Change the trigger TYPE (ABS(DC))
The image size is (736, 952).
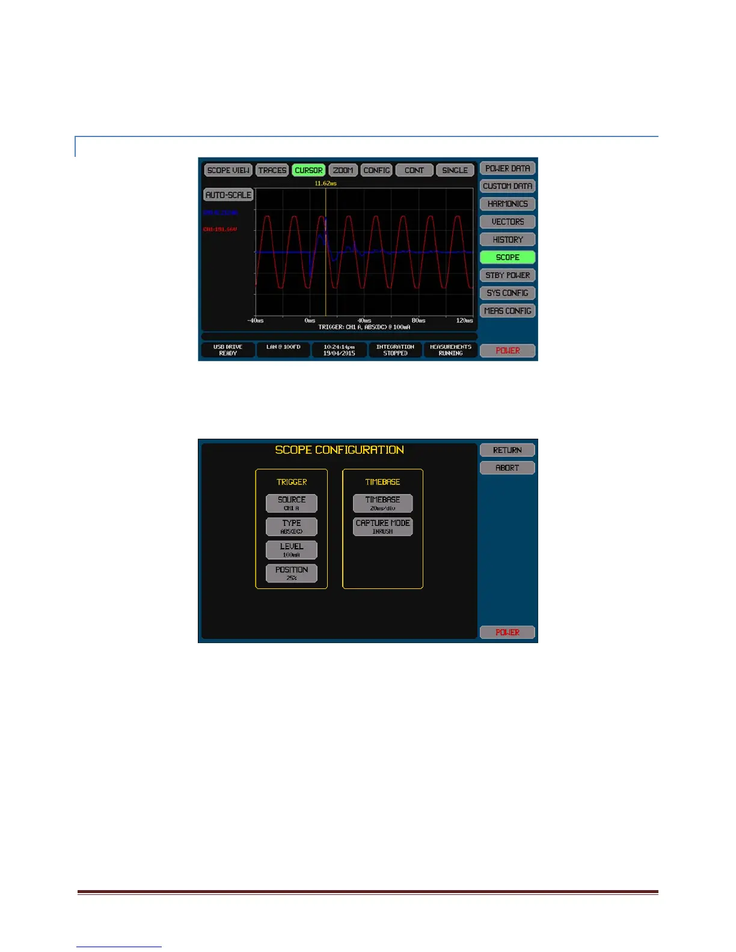tap(292, 526)
